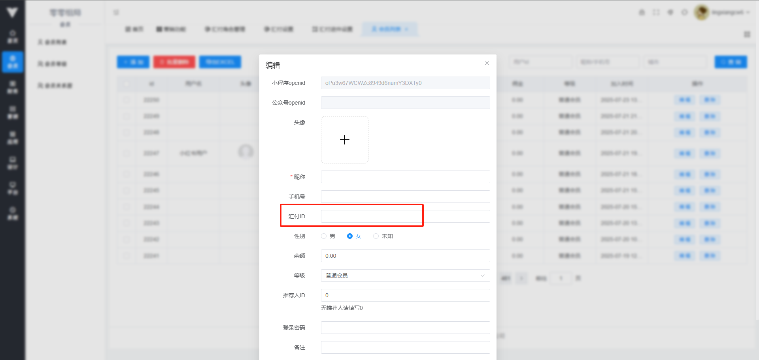759x360 pixels.
Task: Close the 编辑 dialog using the X icon
Action: (487, 63)
